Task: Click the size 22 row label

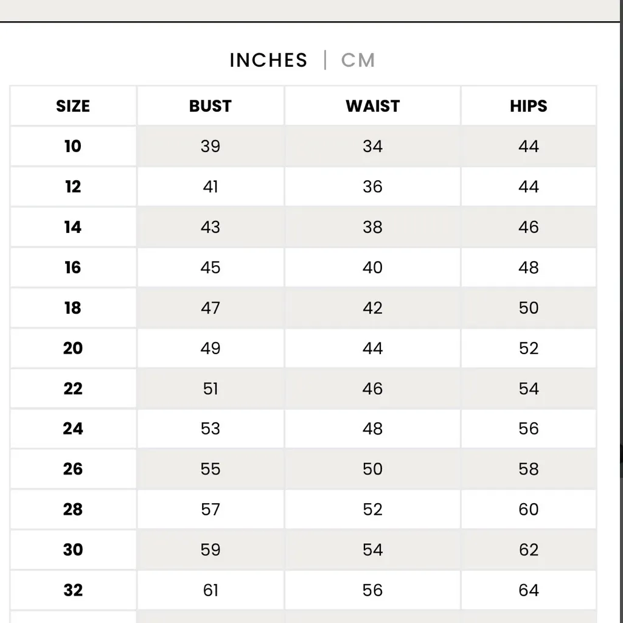Action: (73, 388)
